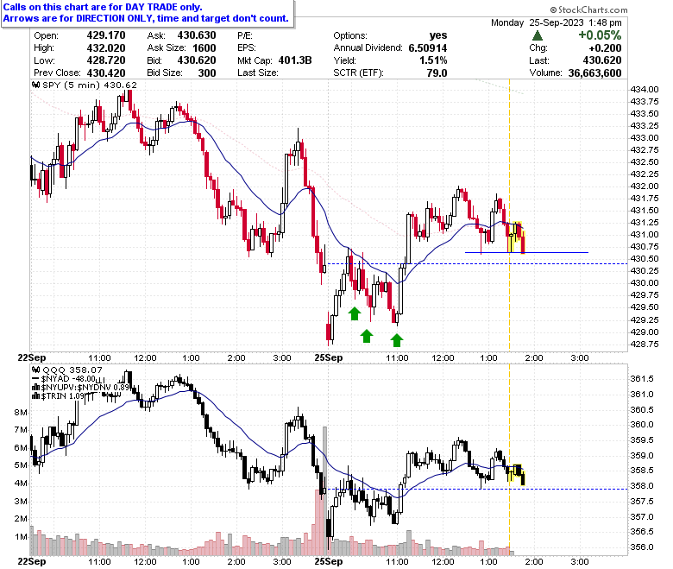Click the Yield value '1.51%'

pyautogui.click(x=433, y=60)
